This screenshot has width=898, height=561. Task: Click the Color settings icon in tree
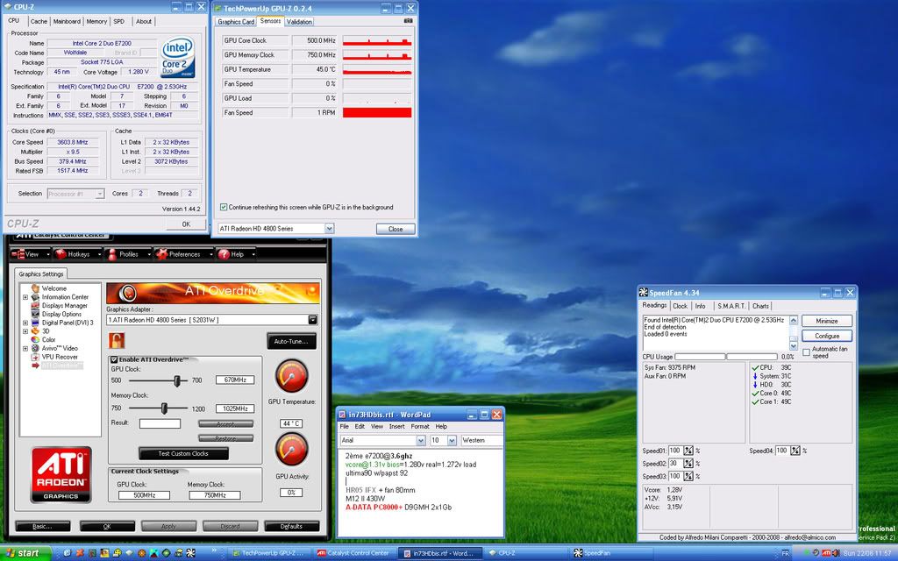[x=35, y=339]
